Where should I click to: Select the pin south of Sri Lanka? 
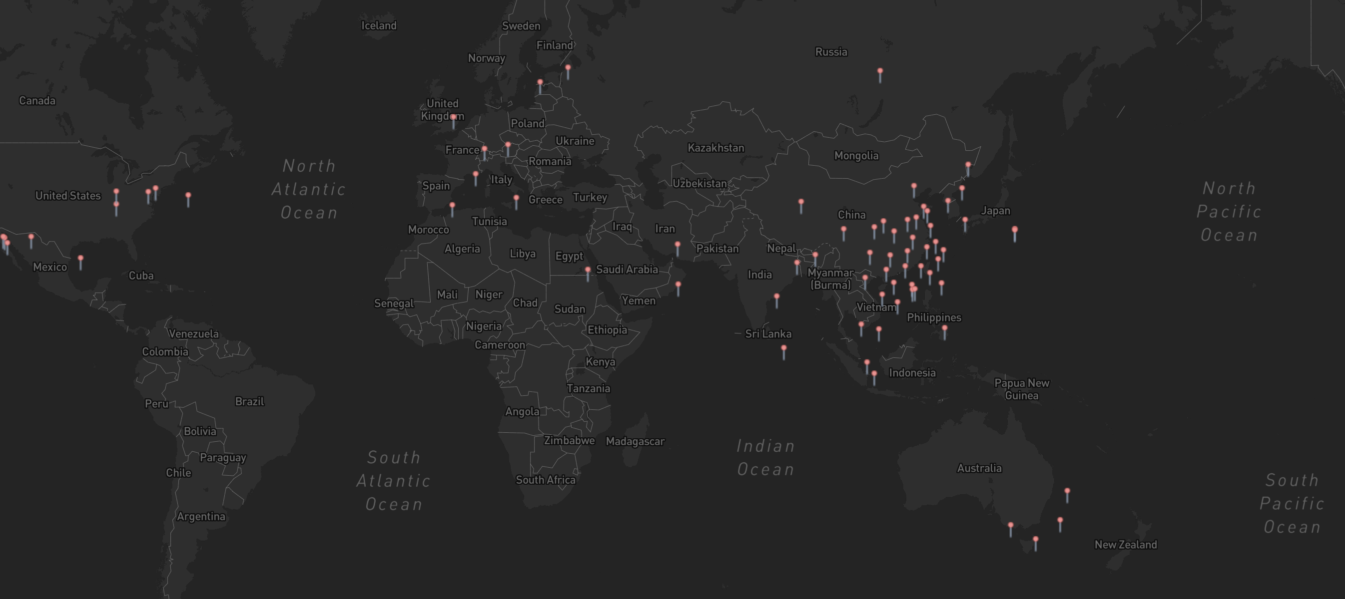point(784,348)
